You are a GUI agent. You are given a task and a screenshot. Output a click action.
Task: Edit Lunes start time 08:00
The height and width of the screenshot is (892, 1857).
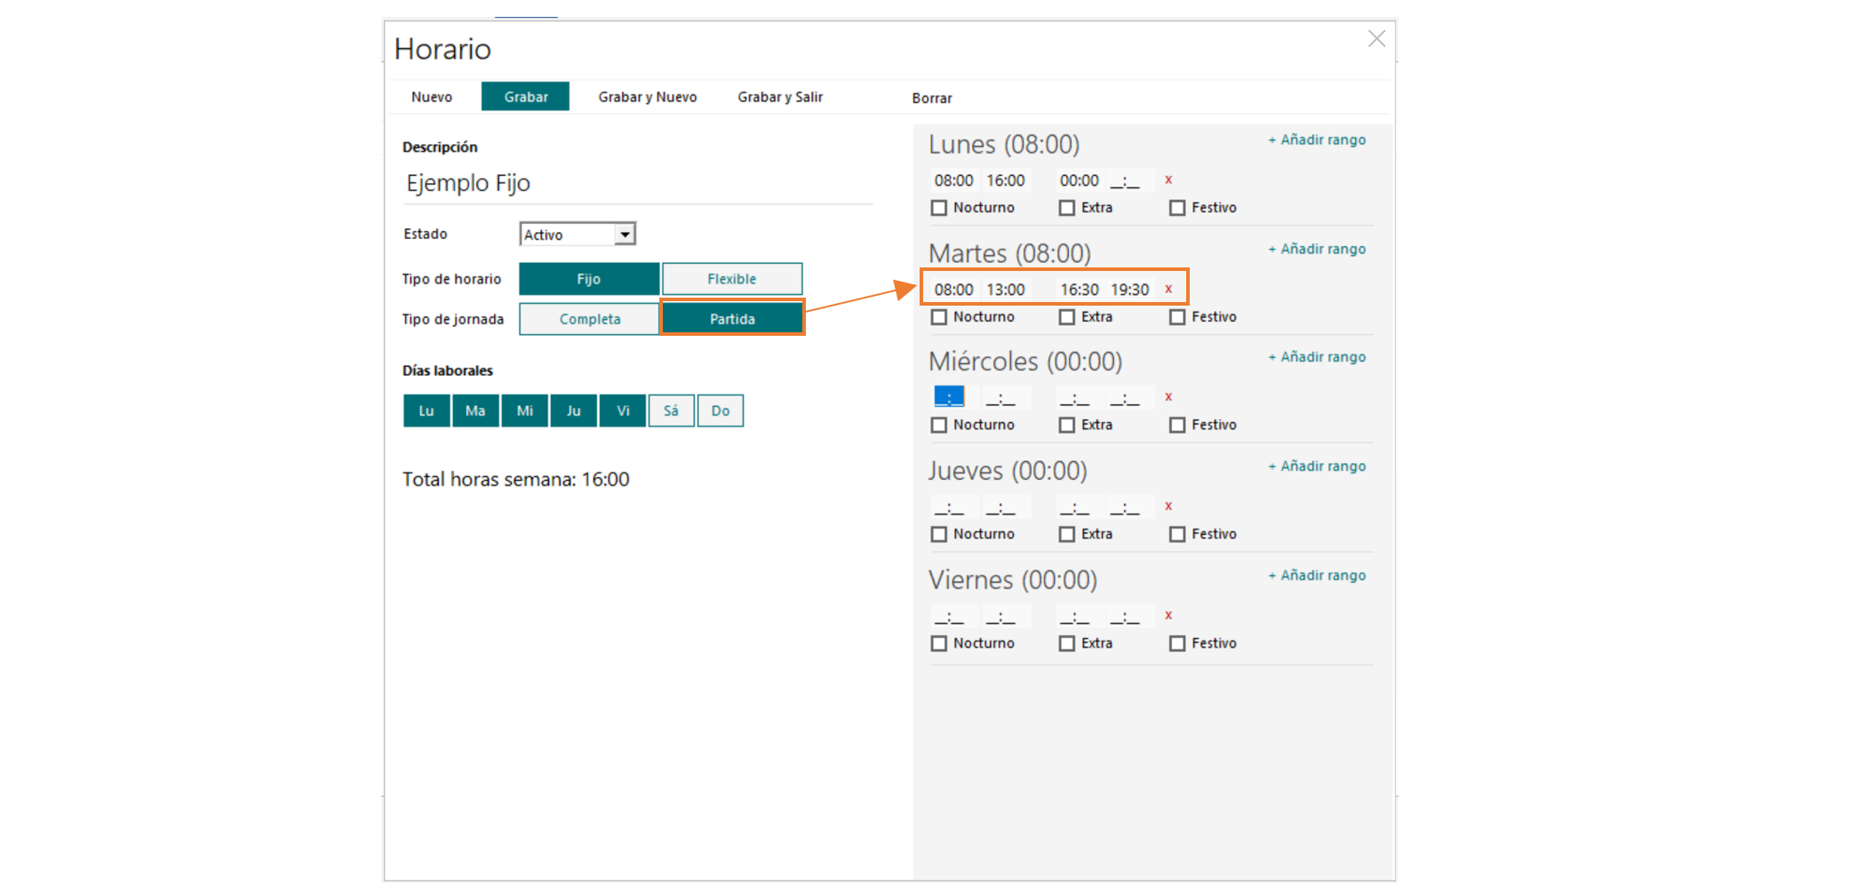point(954,180)
